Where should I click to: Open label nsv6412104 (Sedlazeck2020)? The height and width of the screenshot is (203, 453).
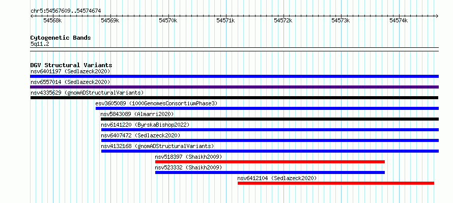pos(277,178)
